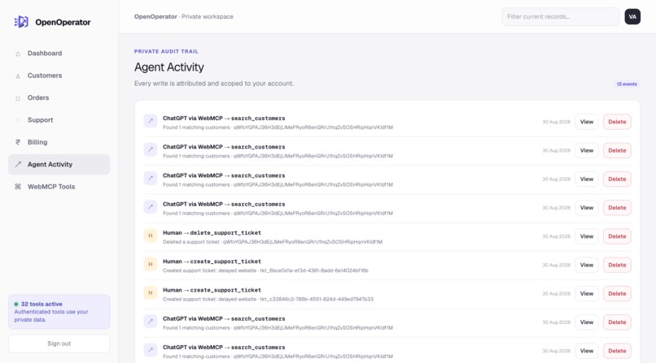Select the Agent Activity menu item
Viewport: 656px width, 363px height.
tap(59, 164)
